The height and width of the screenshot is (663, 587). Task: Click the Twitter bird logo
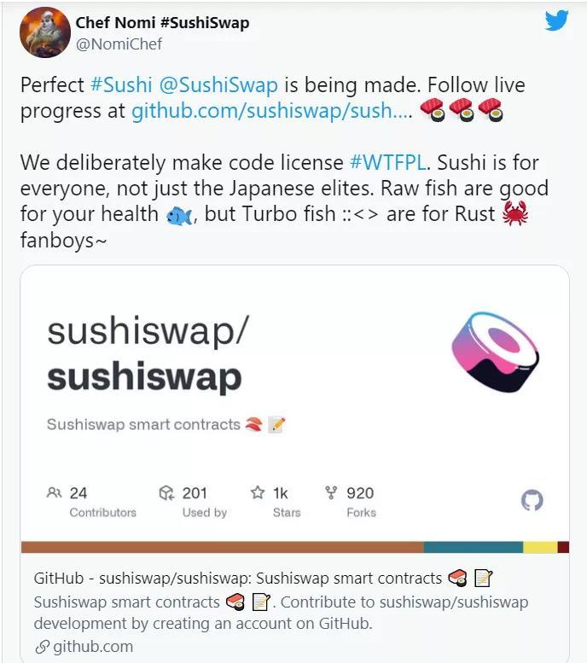(x=556, y=20)
